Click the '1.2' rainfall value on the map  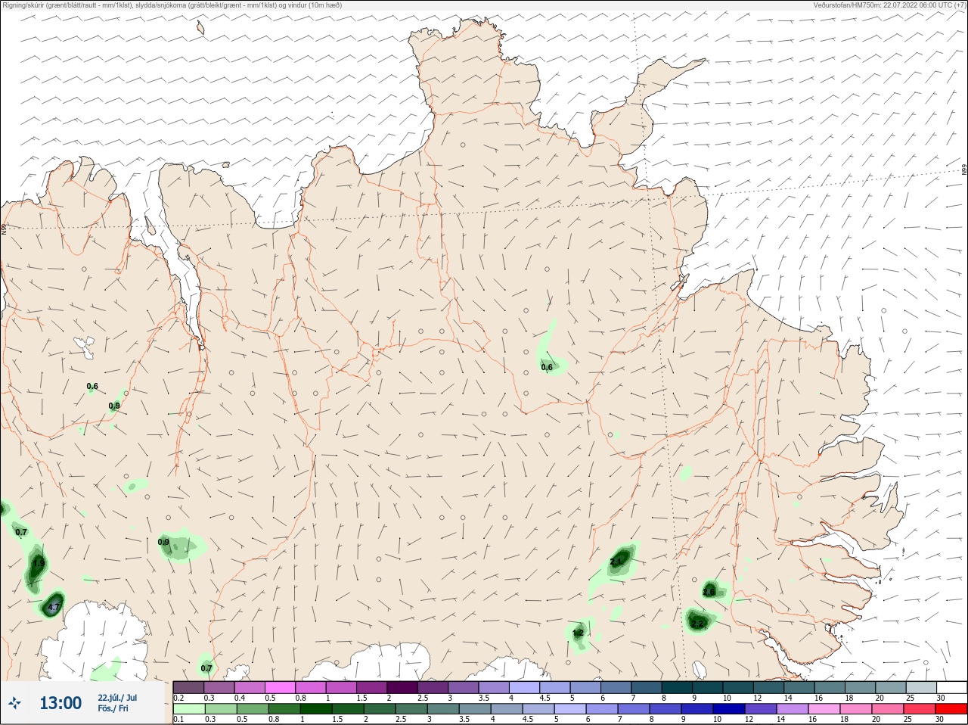coord(578,633)
